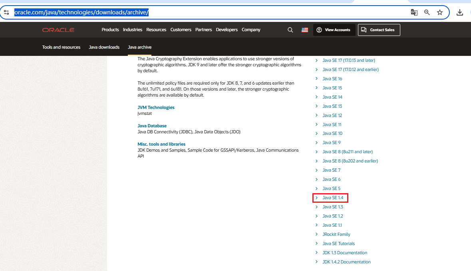The width and height of the screenshot is (471, 271).
Task: Open the browser downloads icon
Action: [x=459, y=12]
